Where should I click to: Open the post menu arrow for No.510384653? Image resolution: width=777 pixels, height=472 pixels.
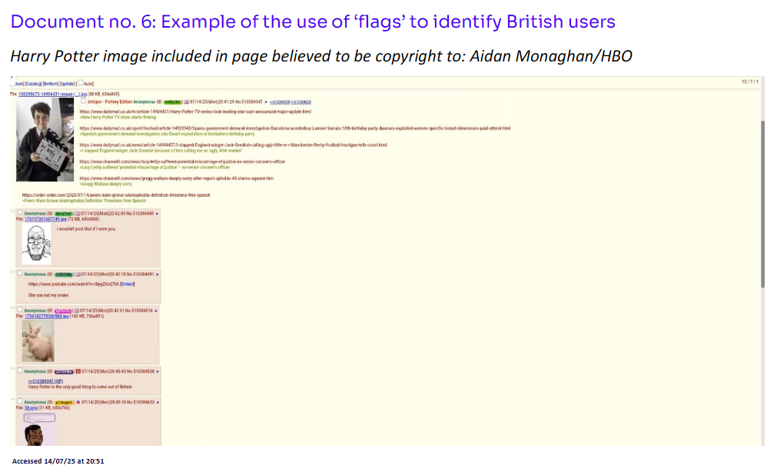click(158, 402)
